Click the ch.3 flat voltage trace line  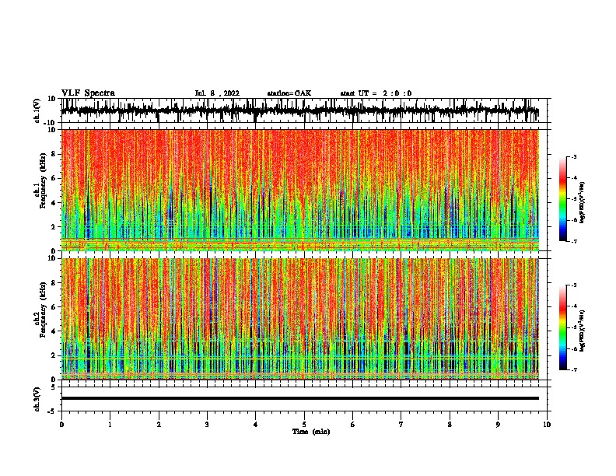pos(300,398)
